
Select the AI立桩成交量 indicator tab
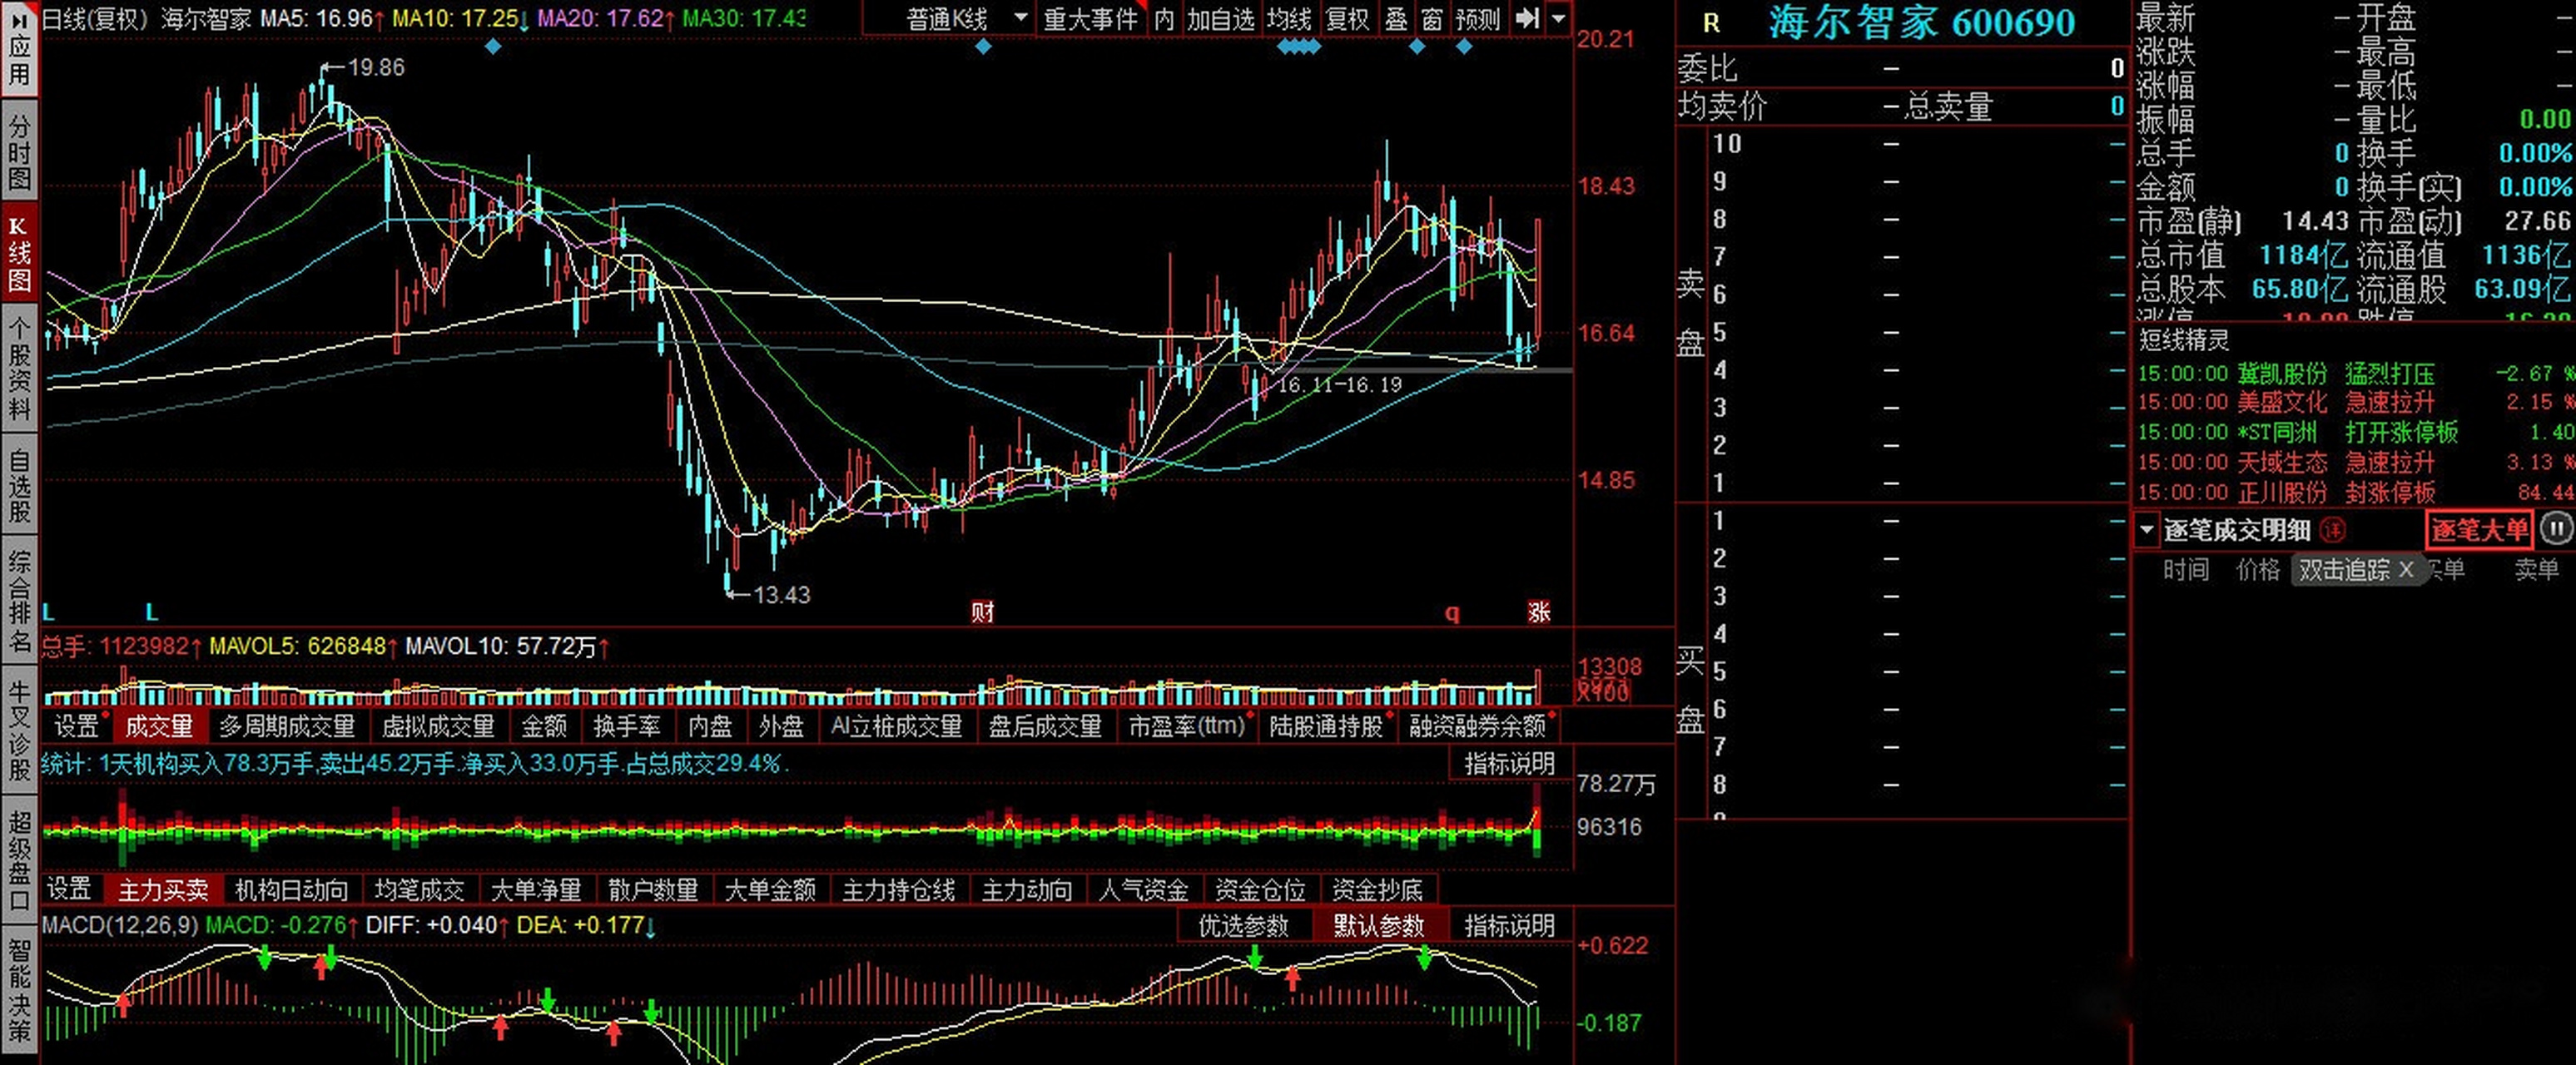(x=896, y=726)
